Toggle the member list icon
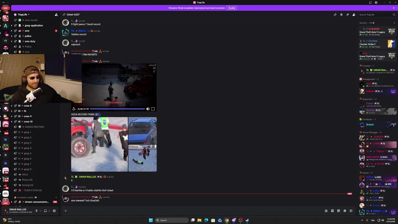 354,15
